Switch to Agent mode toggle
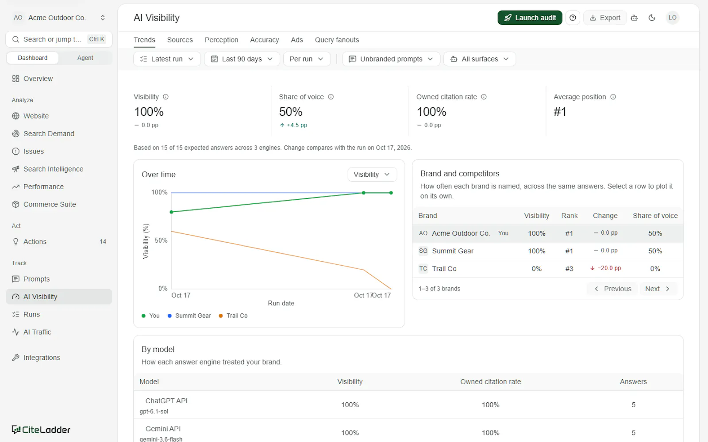This screenshot has width=708, height=442. (85, 58)
